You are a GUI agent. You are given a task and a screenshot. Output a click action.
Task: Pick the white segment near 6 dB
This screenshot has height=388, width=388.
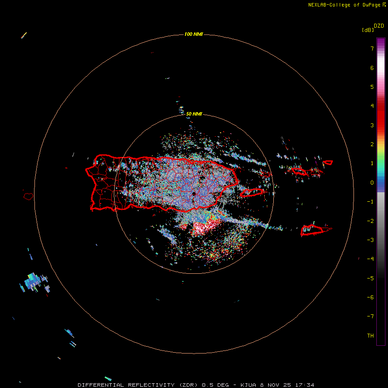point(381,66)
